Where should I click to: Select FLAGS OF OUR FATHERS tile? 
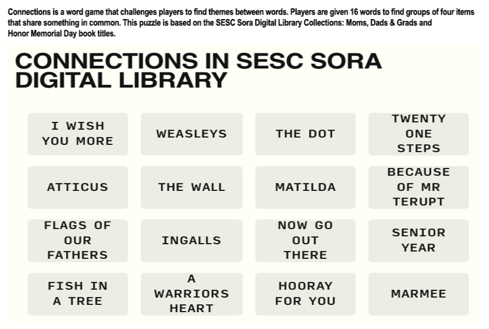(77, 241)
